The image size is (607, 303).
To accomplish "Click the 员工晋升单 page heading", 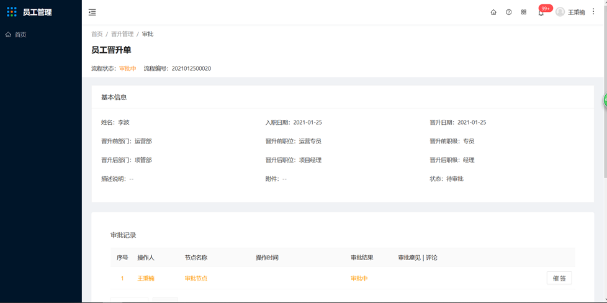I will [x=111, y=50].
